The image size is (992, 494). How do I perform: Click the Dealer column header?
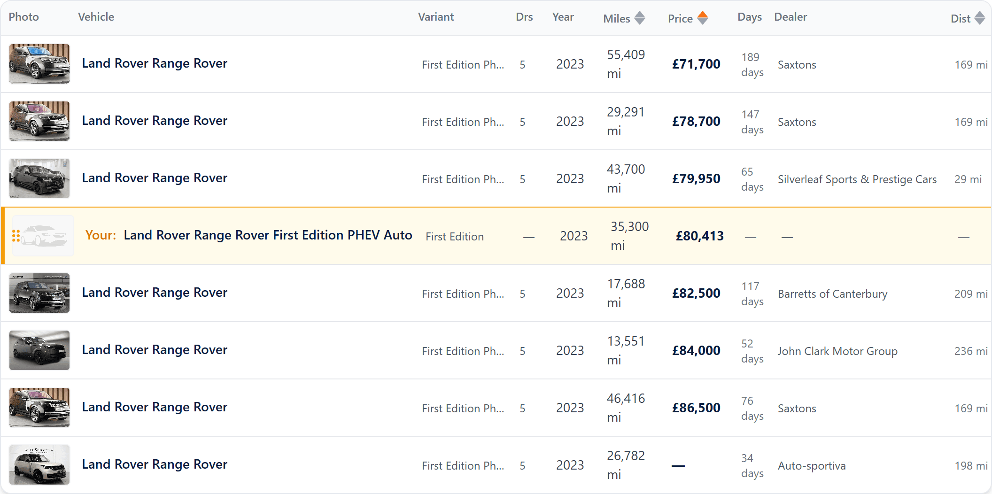pos(790,17)
